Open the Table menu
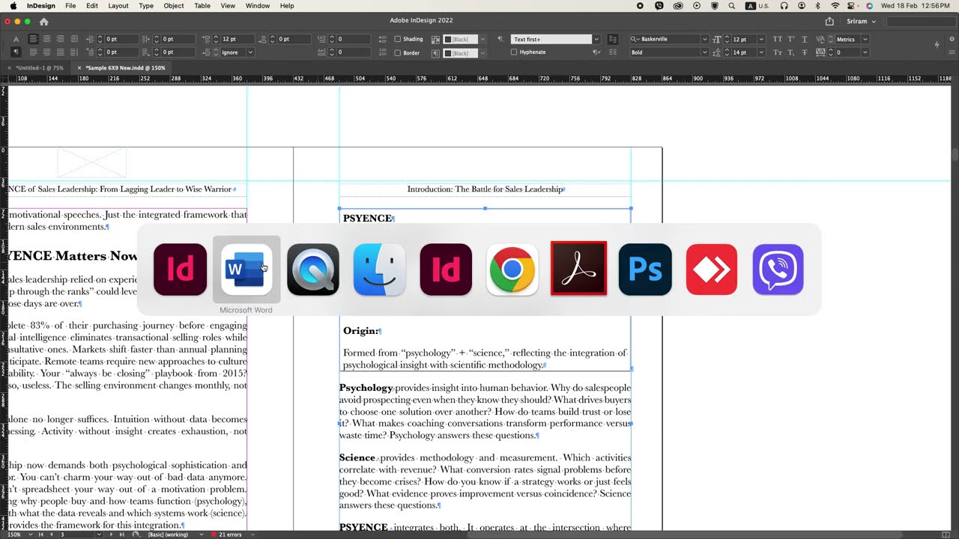Screen dimensions: 959x539 click(x=202, y=5)
